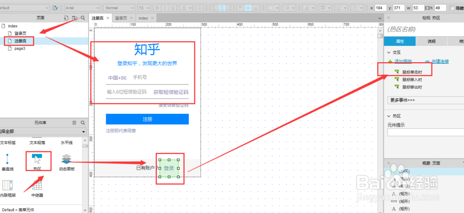The height and width of the screenshot is (213, 464).
Task: Toggle the 隐藏 hidden checkbox
Action: tap(452, 8)
